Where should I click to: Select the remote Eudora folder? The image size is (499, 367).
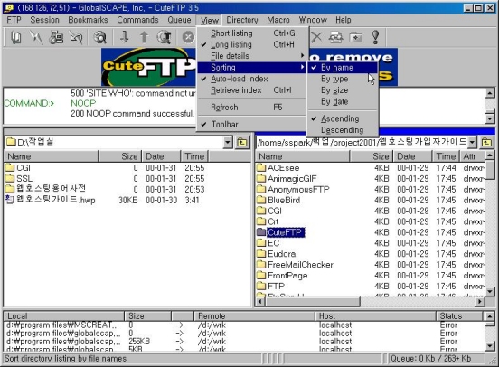click(277, 254)
